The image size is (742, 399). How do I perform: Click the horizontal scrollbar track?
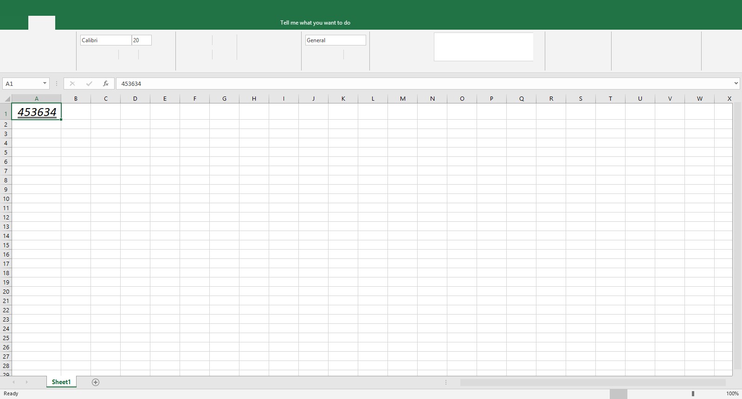point(593,382)
